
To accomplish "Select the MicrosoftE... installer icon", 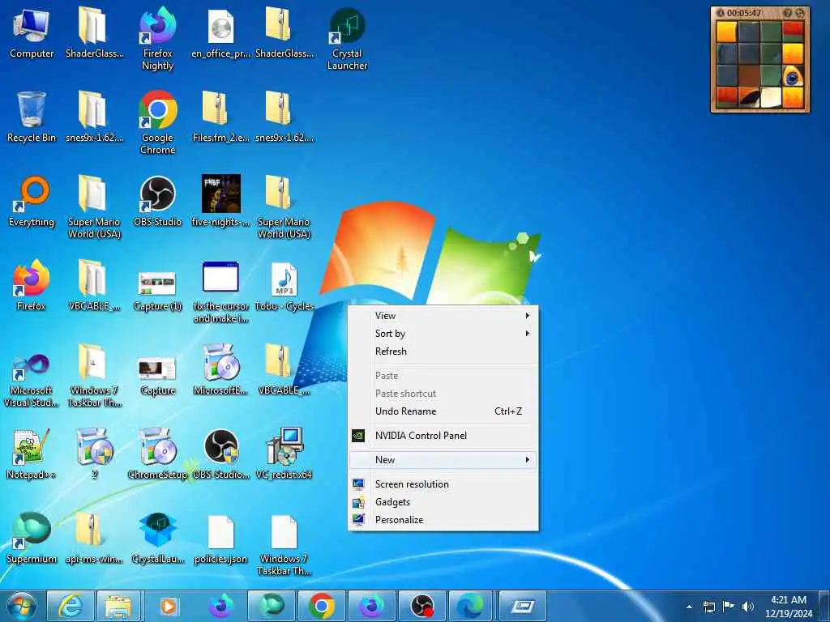I will click(220, 369).
